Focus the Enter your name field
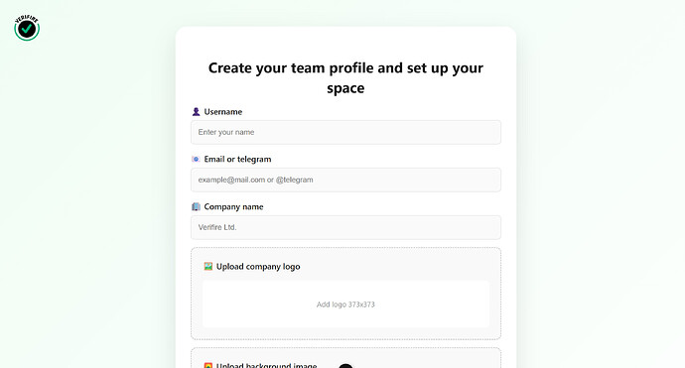 346,132
